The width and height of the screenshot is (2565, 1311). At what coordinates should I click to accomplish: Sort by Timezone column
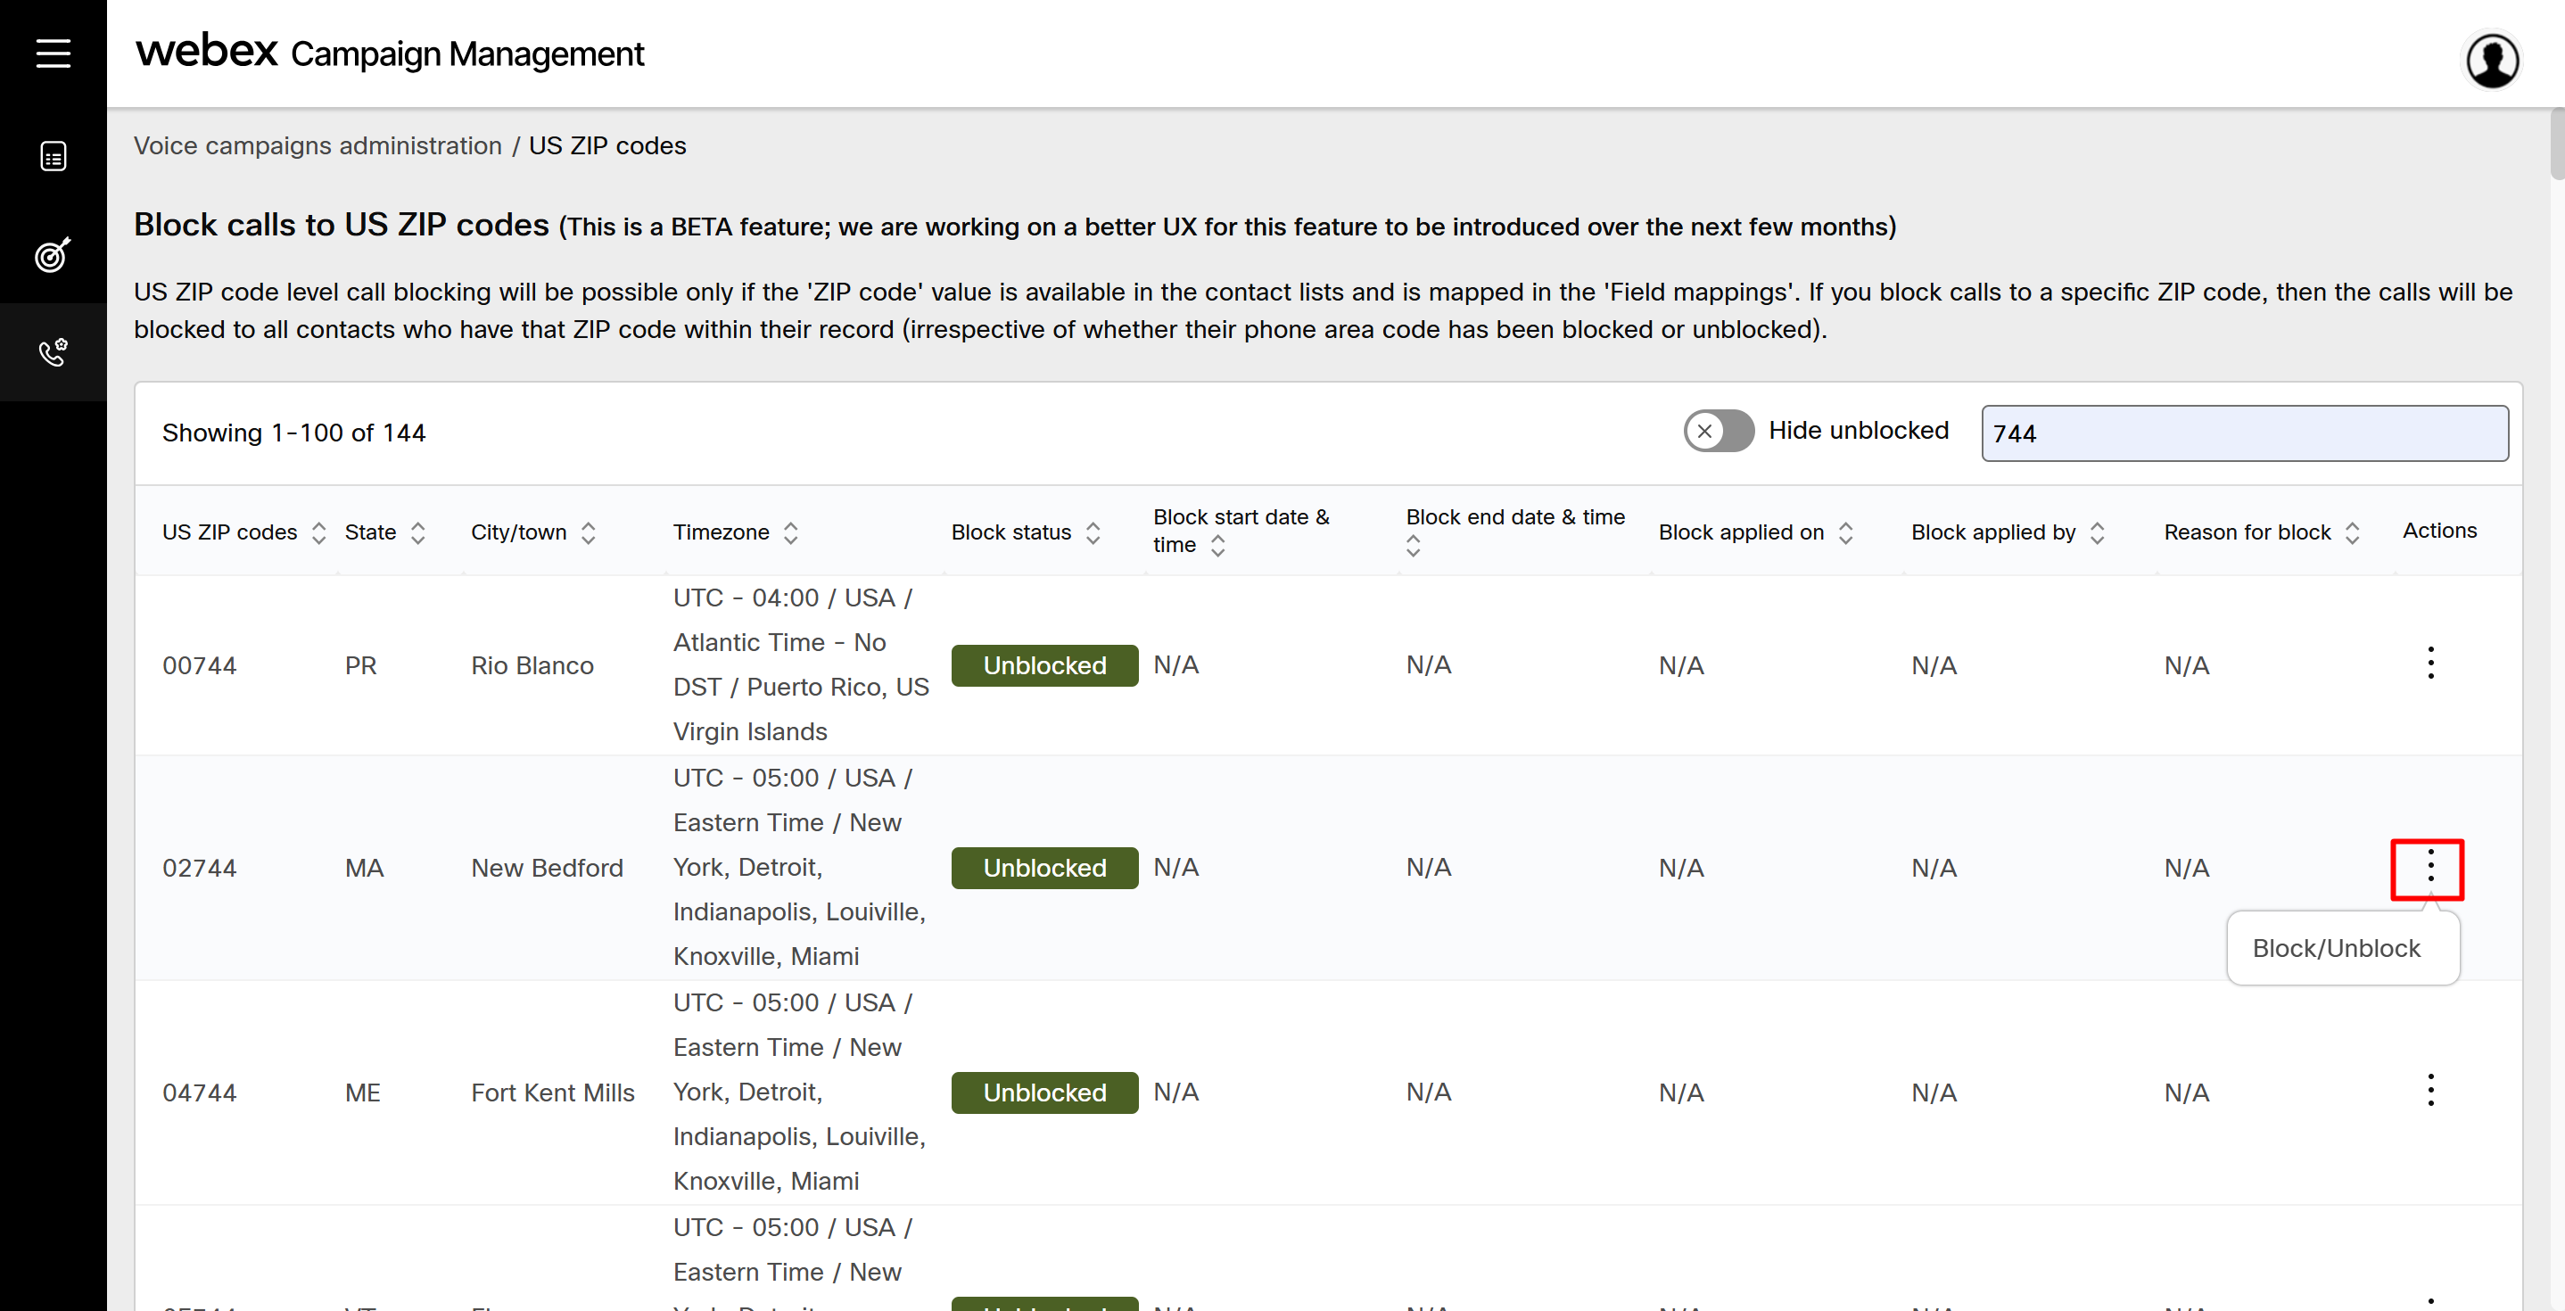point(790,532)
